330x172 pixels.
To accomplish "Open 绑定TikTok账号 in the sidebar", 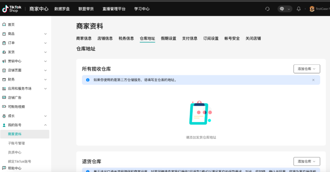I will pyautogui.click(x=20, y=161).
